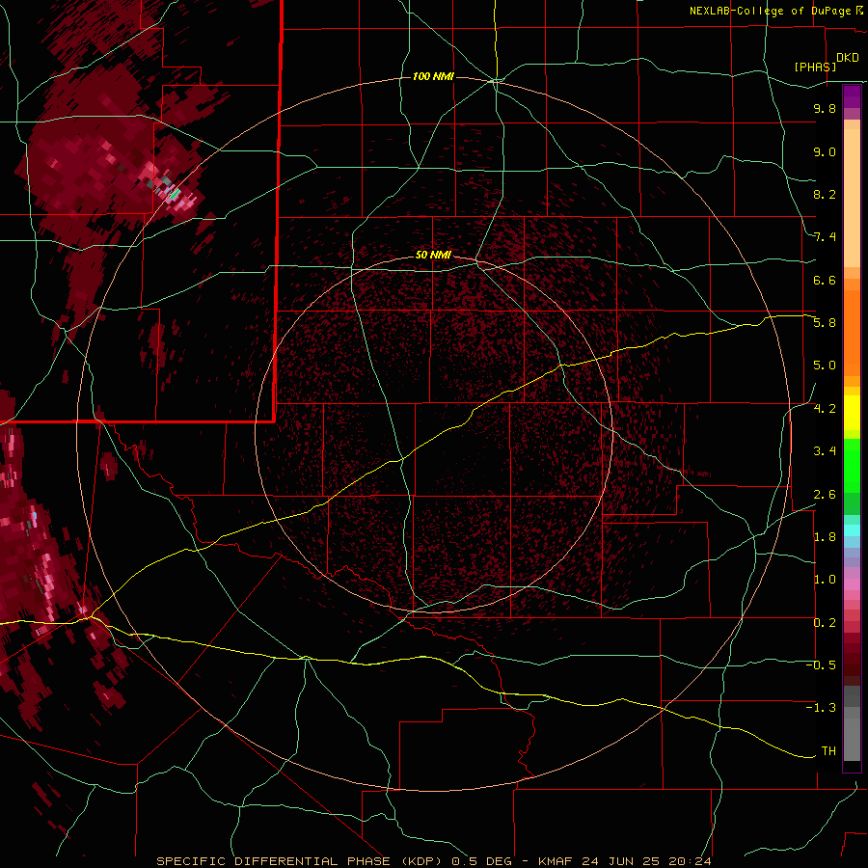This screenshot has width=868, height=868.
Task: Pick the dark red segment of color bar
Action: [852, 659]
